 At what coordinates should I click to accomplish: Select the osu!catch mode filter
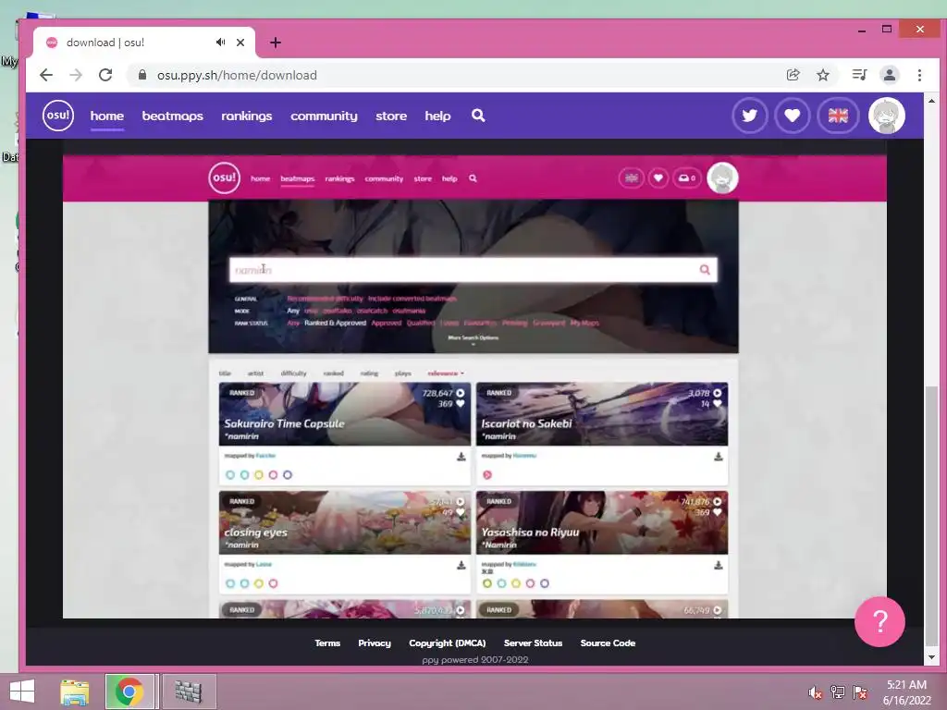pyautogui.click(x=372, y=311)
